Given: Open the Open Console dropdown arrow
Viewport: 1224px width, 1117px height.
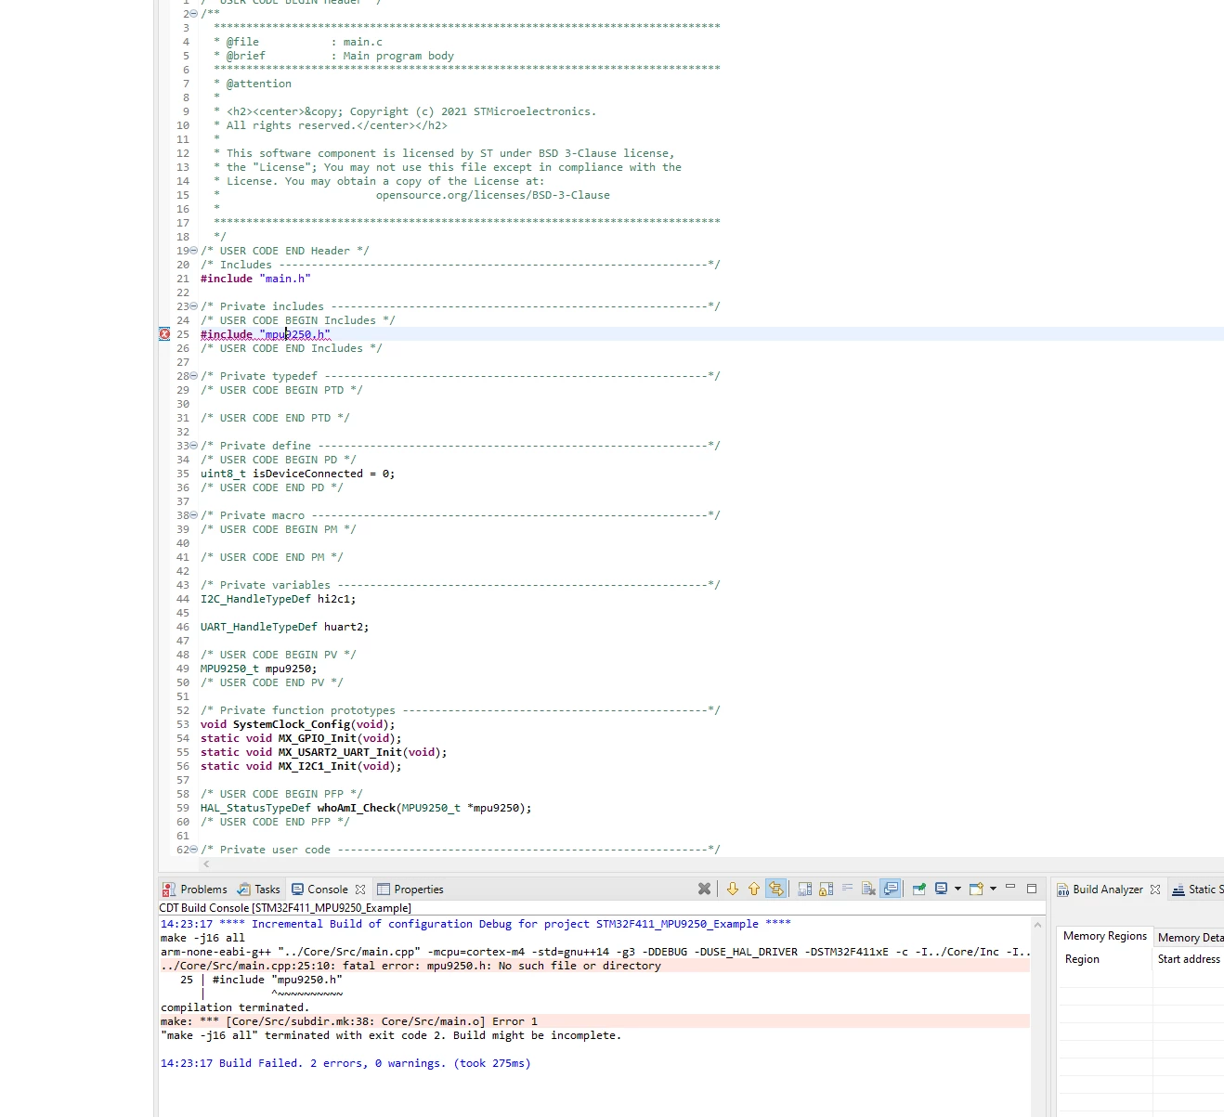Looking at the screenshot, I should coord(993,889).
